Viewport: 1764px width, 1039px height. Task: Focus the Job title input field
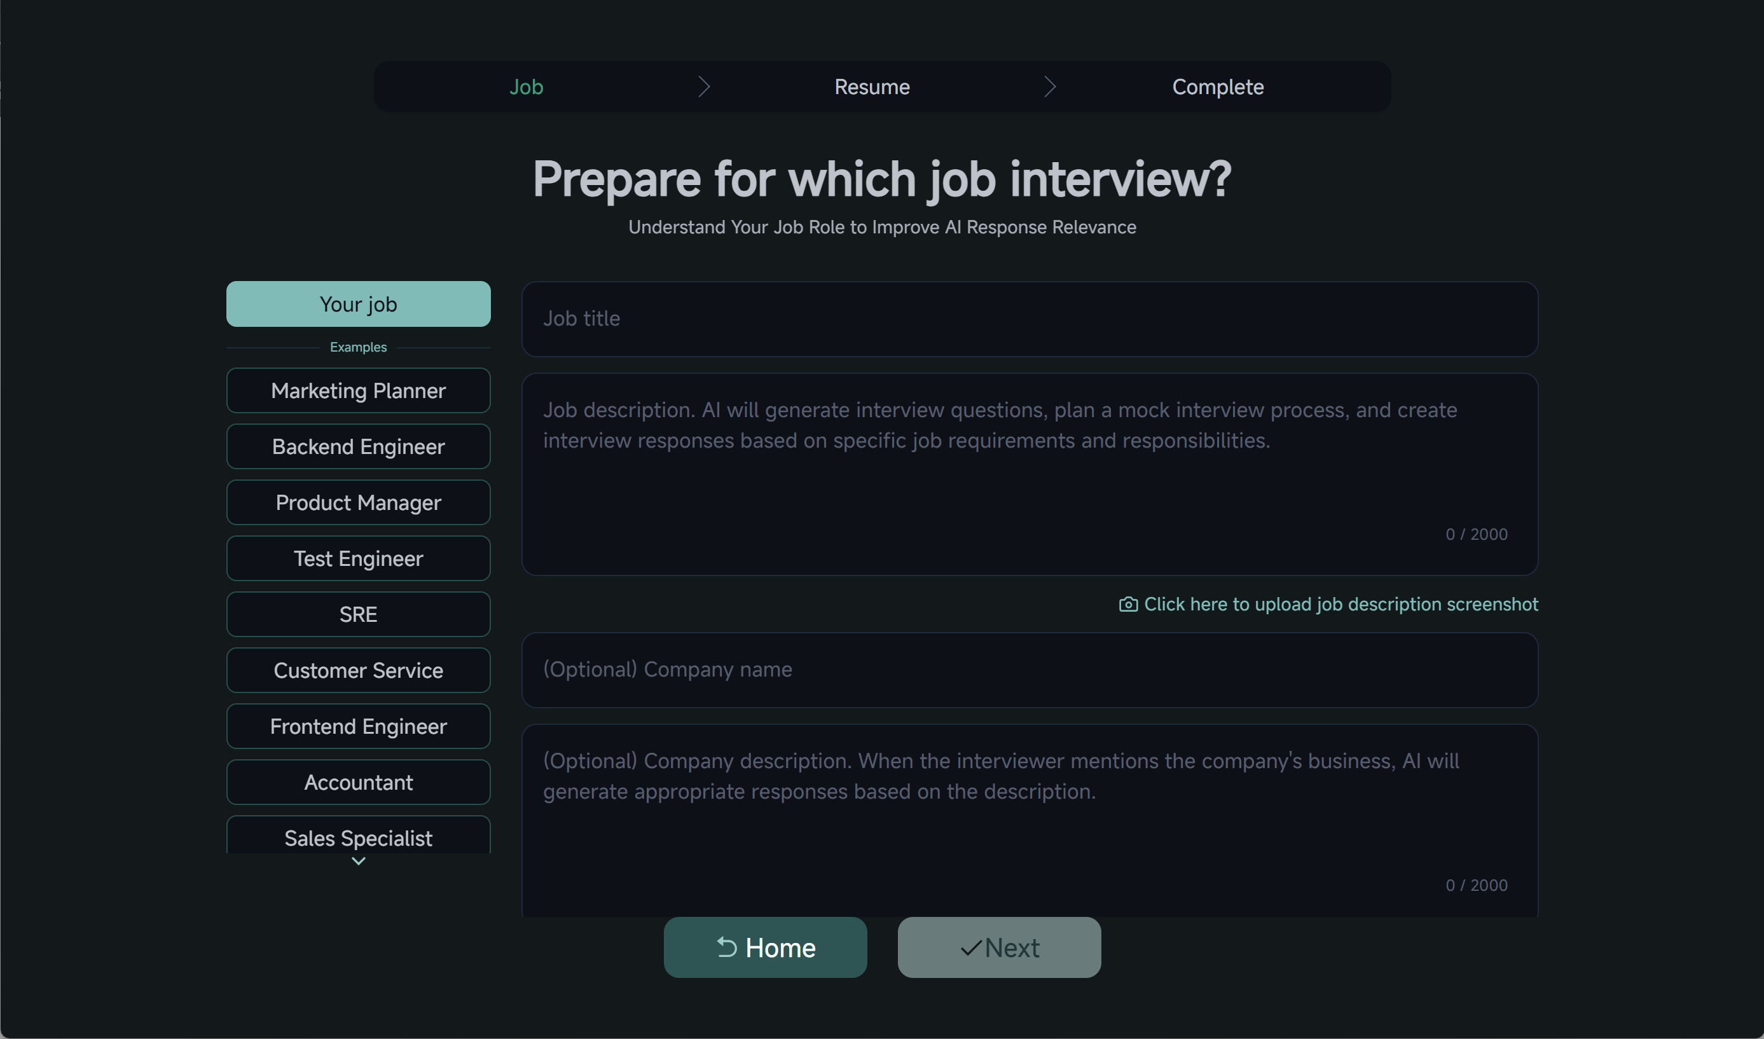point(1030,319)
